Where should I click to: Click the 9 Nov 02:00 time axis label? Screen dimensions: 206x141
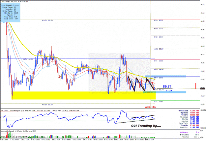36,140
